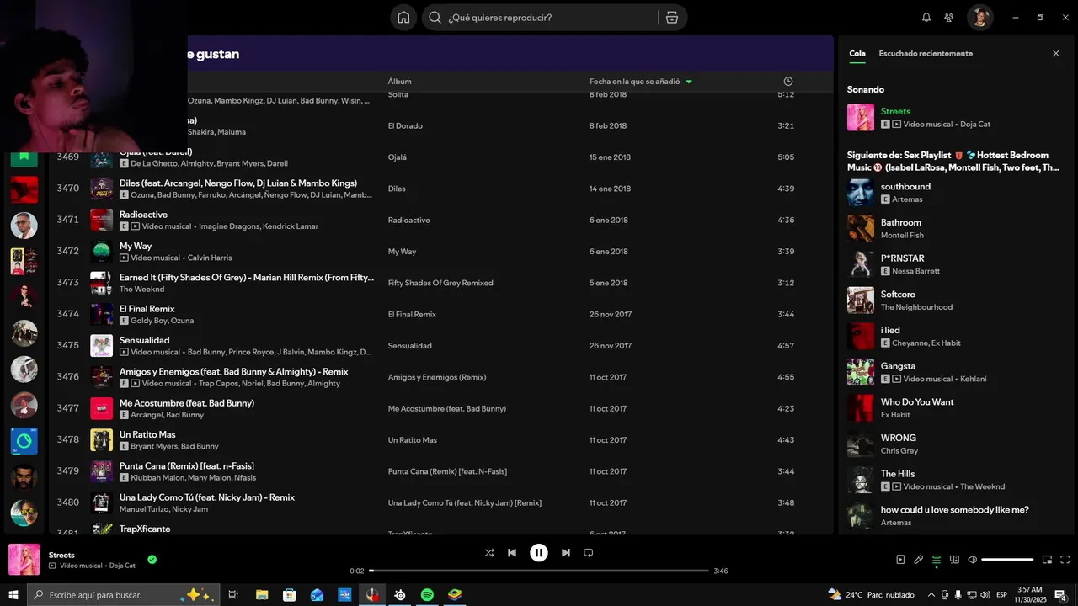Open the notifications bell
Screen dimensions: 1078x606
[x=926, y=17]
